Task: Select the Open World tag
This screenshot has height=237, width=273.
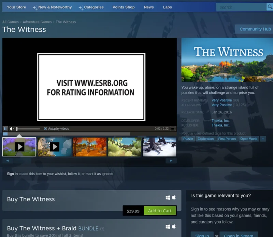Action: (249, 139)
